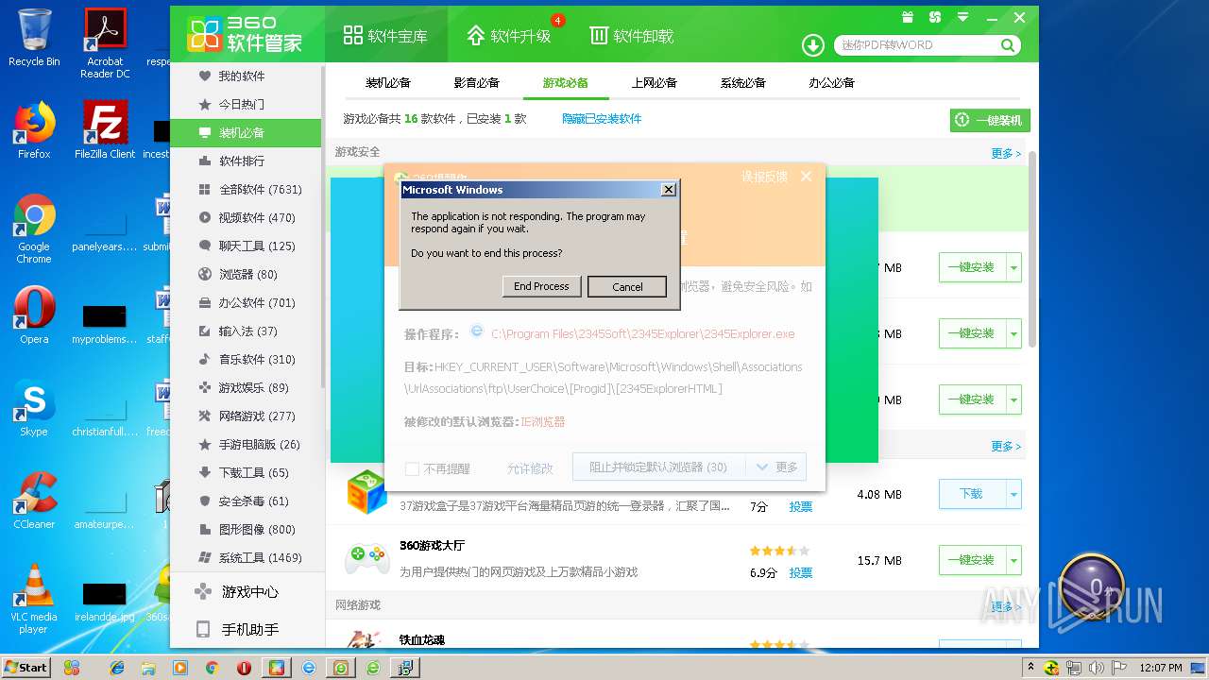
Task: Open the 软件卸载 uninstall tab
Action: (x=631, y=36)
